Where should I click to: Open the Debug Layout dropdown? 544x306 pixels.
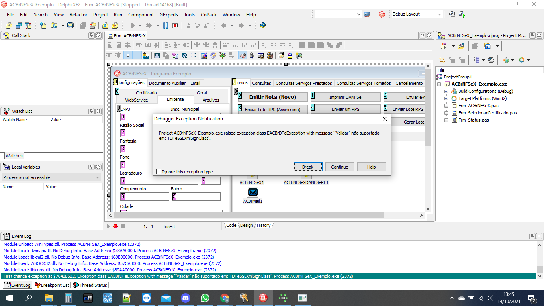tap(440, 14)
